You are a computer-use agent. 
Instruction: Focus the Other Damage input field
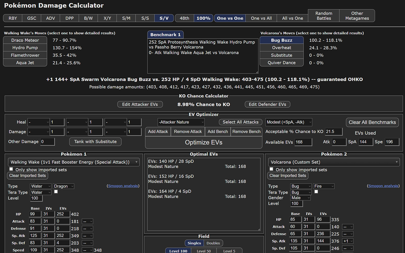tap(47, 142)
